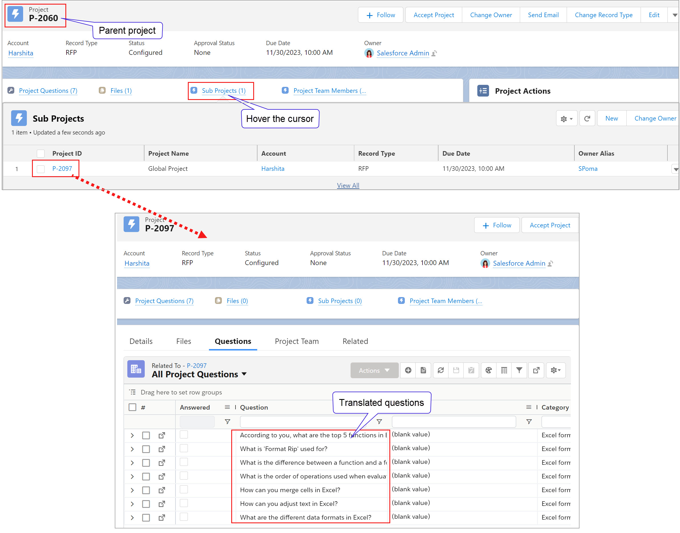The height and width of the screenshot is (533, 680).
Task: Open Sub Projects (1) related list link
Action: click(x=224, y=91)
